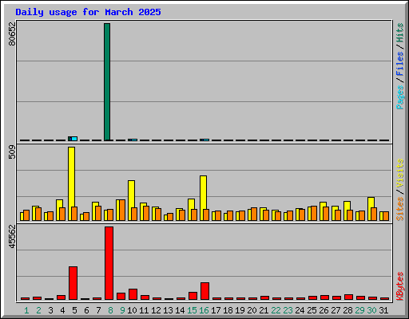
Task: Click the 45562 KBytes axis value
Action: [12, 236]
